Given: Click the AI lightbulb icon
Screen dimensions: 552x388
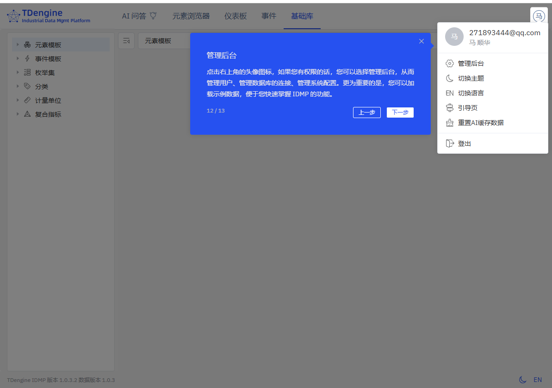Looking at the screenshot, I should [x=153, y=15].
